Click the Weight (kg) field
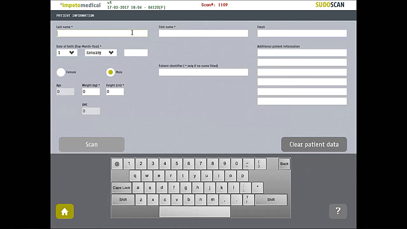Viewport: 407px width, 229px height. [91, 92]
